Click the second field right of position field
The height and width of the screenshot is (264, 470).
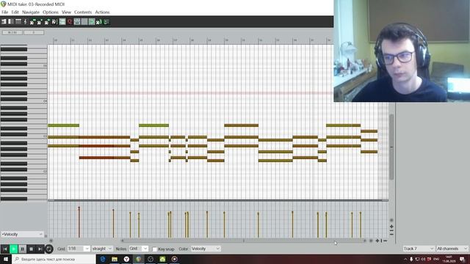coord(34,32)
